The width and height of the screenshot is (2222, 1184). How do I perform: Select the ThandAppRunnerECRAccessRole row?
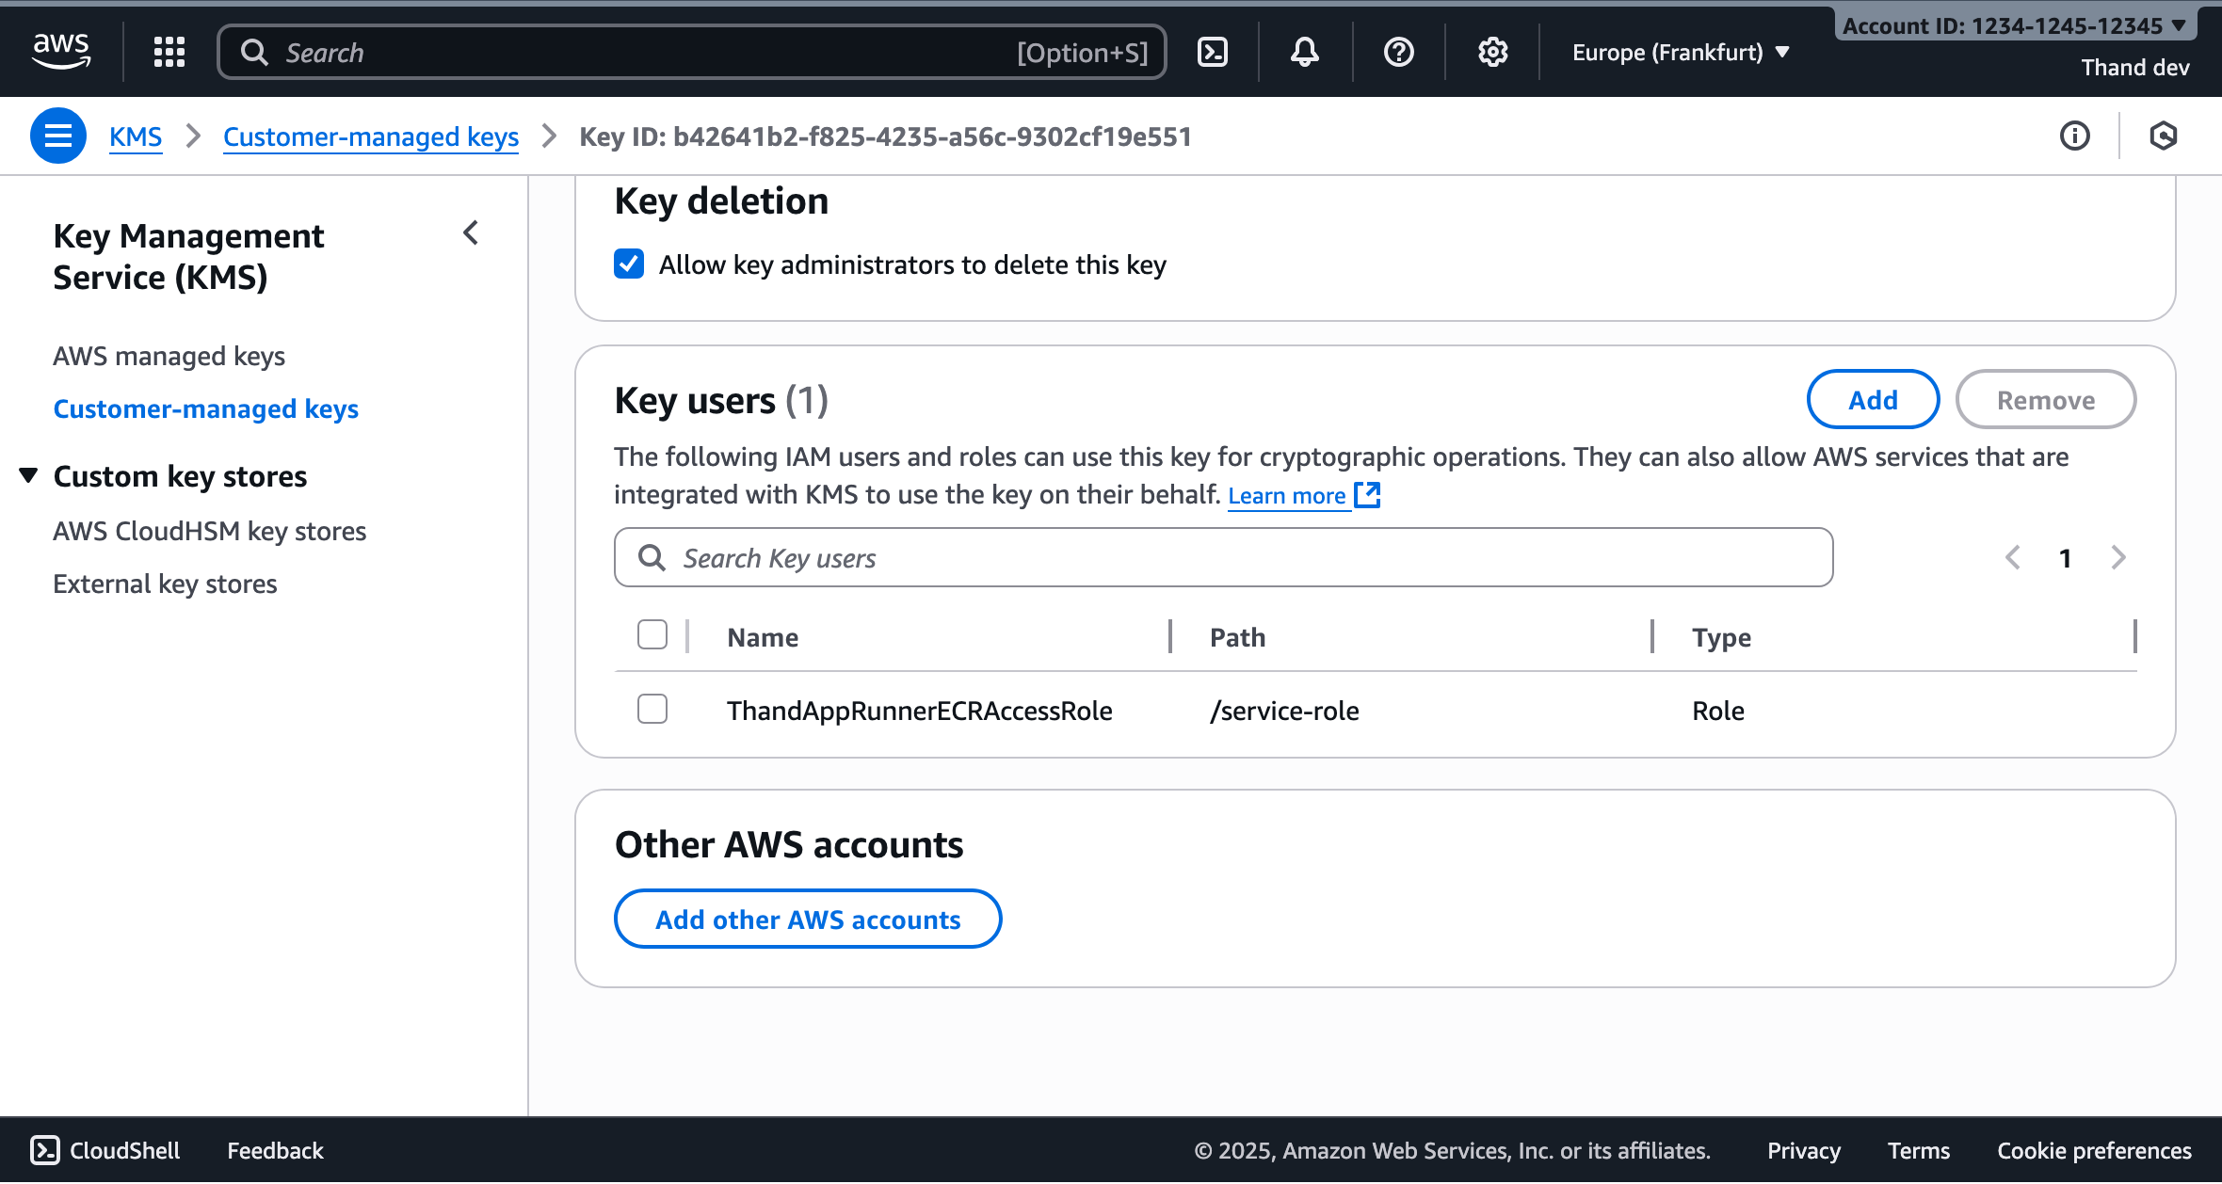point(652,709)
